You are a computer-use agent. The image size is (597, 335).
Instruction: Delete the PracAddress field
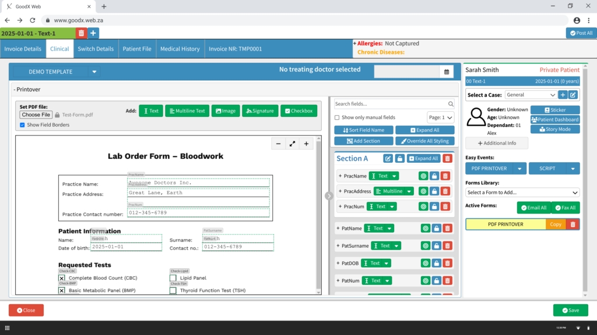point(445,191)
